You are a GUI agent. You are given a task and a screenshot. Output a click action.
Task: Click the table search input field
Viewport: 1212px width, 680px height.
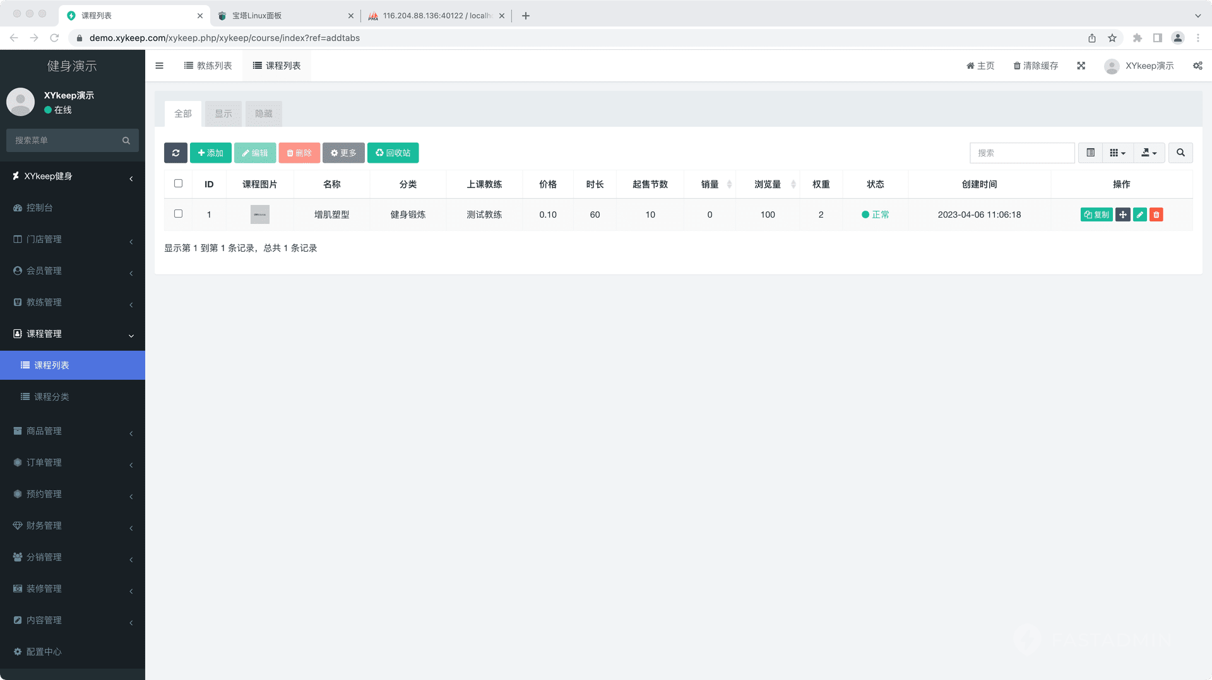point(1021,153)
